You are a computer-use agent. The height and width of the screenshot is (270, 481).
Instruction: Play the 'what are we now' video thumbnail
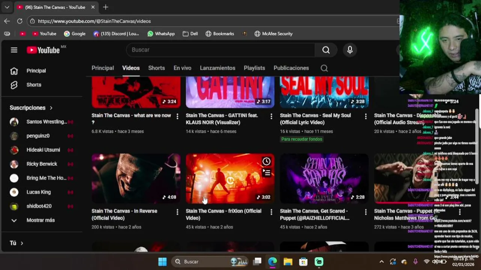coord(136,92)
